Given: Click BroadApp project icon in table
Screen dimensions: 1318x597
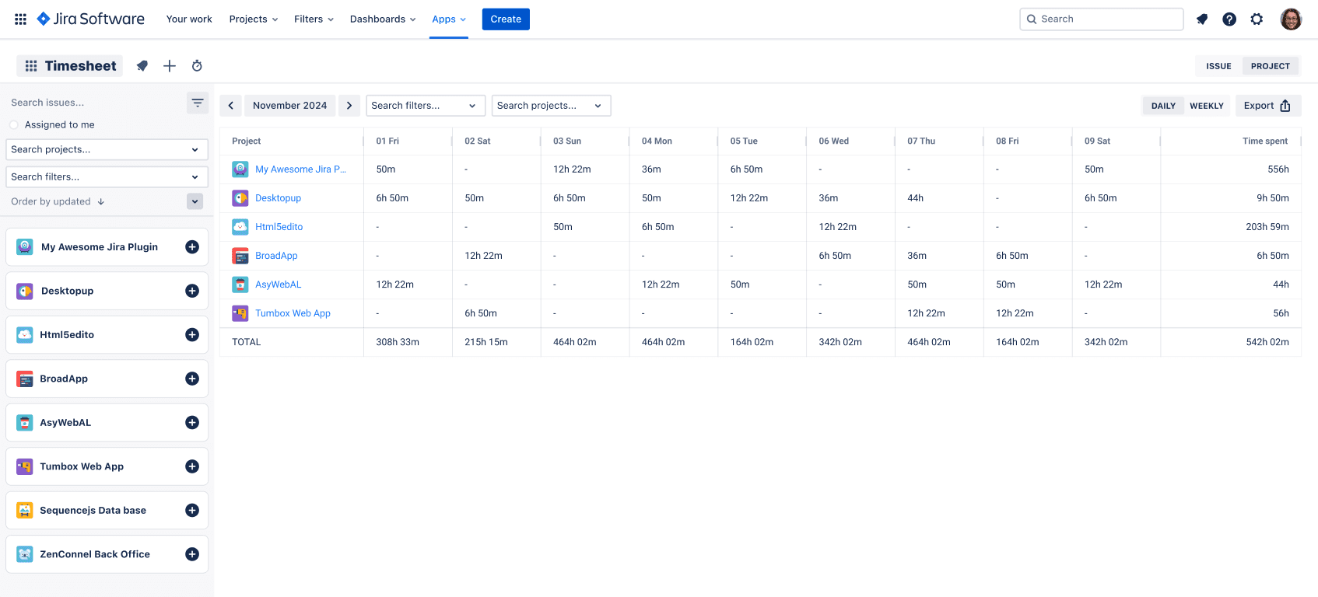Looking at the screenshot, I should [x=240, y=256].
